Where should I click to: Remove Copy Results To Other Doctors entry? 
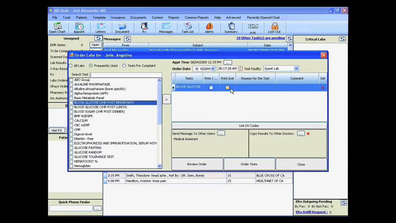[x=308, y=133]
